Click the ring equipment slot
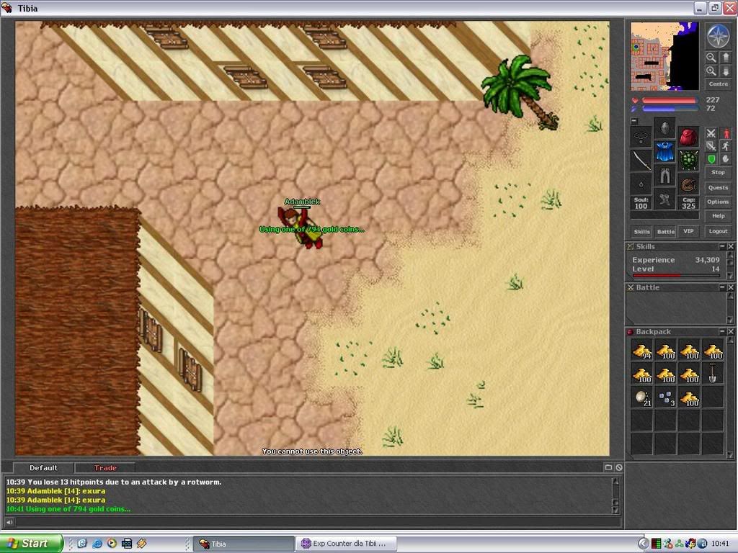Screen dimensions: 738x553 click(641, 184)
